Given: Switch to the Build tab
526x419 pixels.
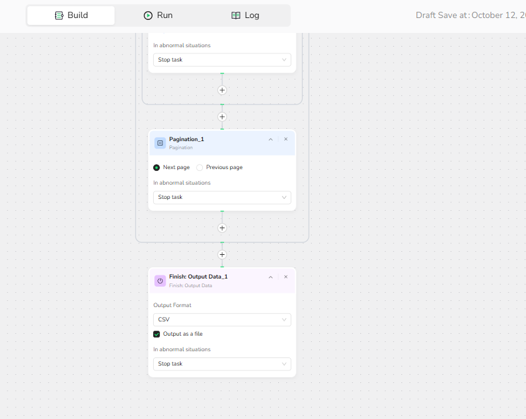Looking at the screenshot, I should 71,16.
